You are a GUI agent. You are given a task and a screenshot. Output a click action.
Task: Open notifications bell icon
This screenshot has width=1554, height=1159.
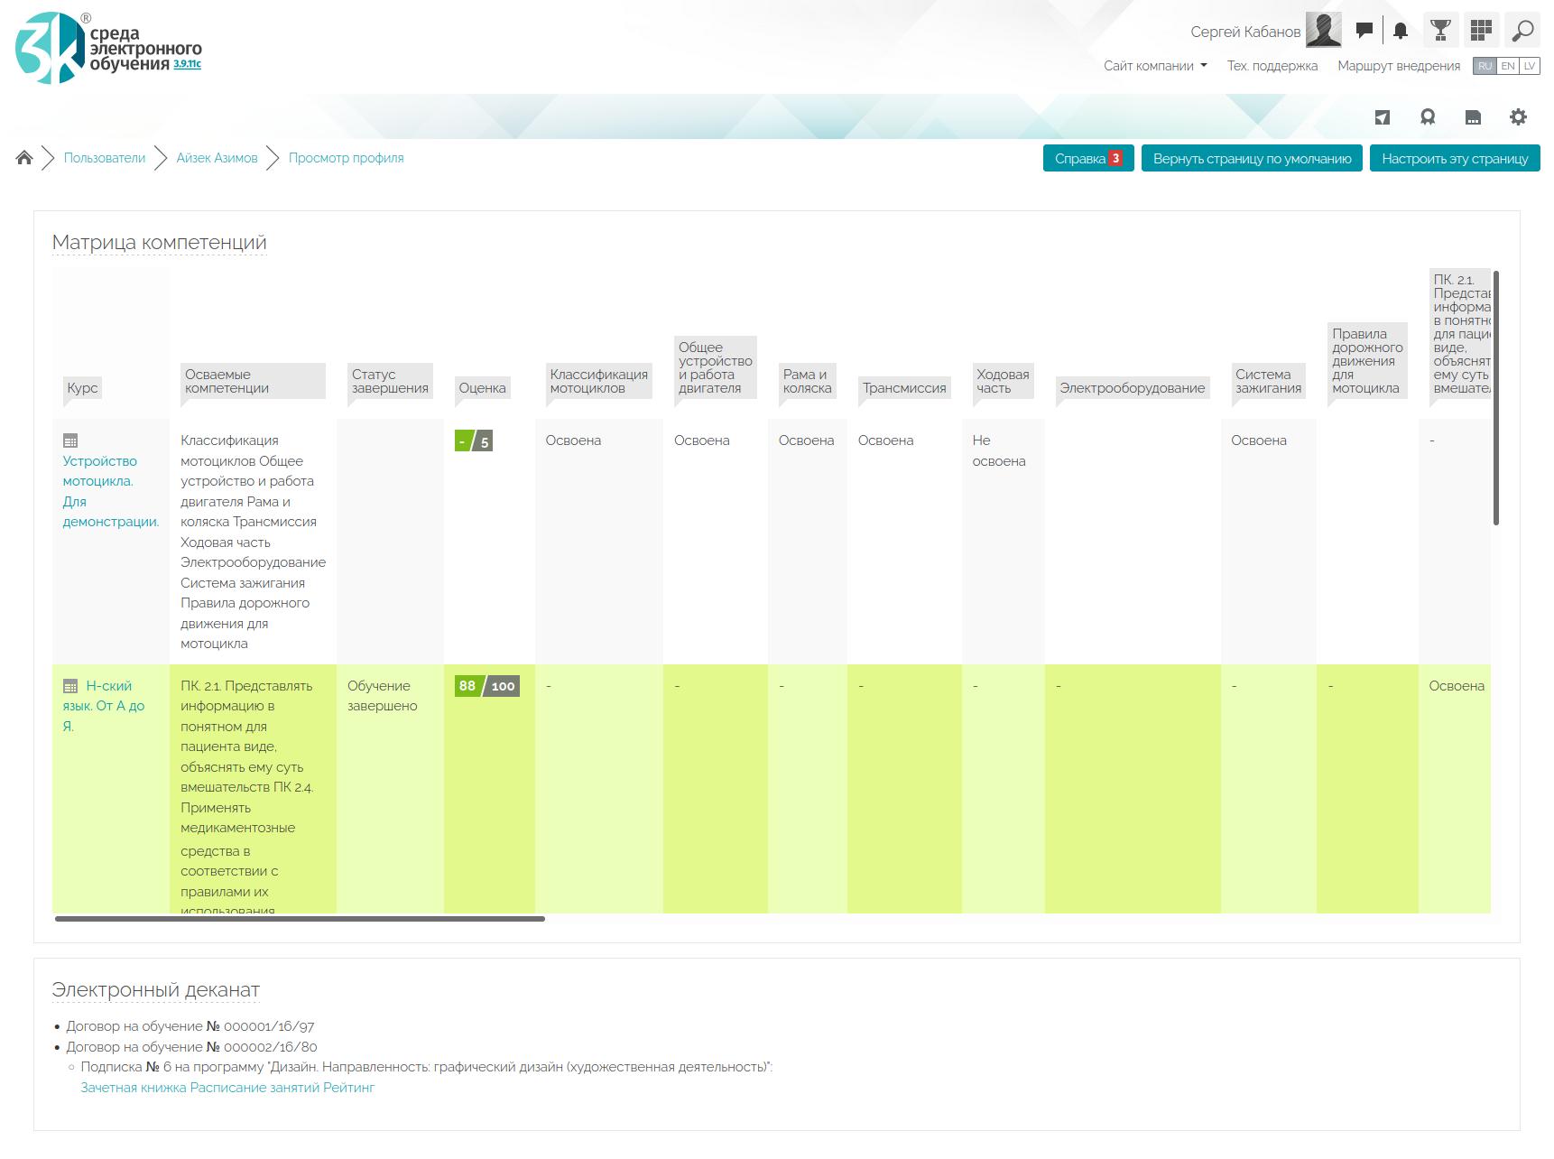[x=1400, y=31]
